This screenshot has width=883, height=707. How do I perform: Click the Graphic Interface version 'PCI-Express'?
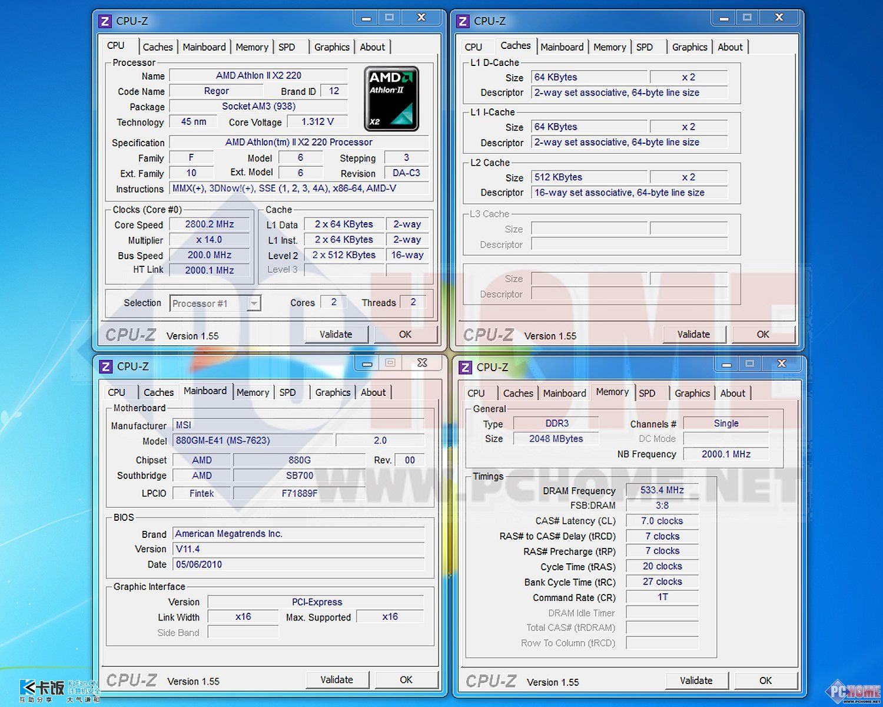coord(316,602)
